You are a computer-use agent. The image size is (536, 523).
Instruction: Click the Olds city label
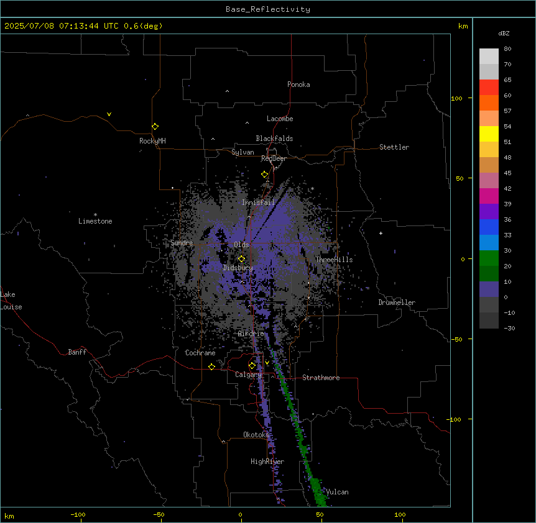pos(241,245)
